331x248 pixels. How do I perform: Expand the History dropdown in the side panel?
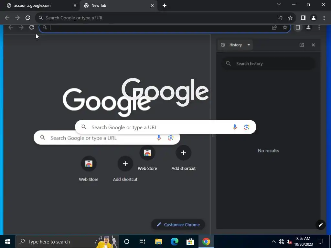[235, 45]
